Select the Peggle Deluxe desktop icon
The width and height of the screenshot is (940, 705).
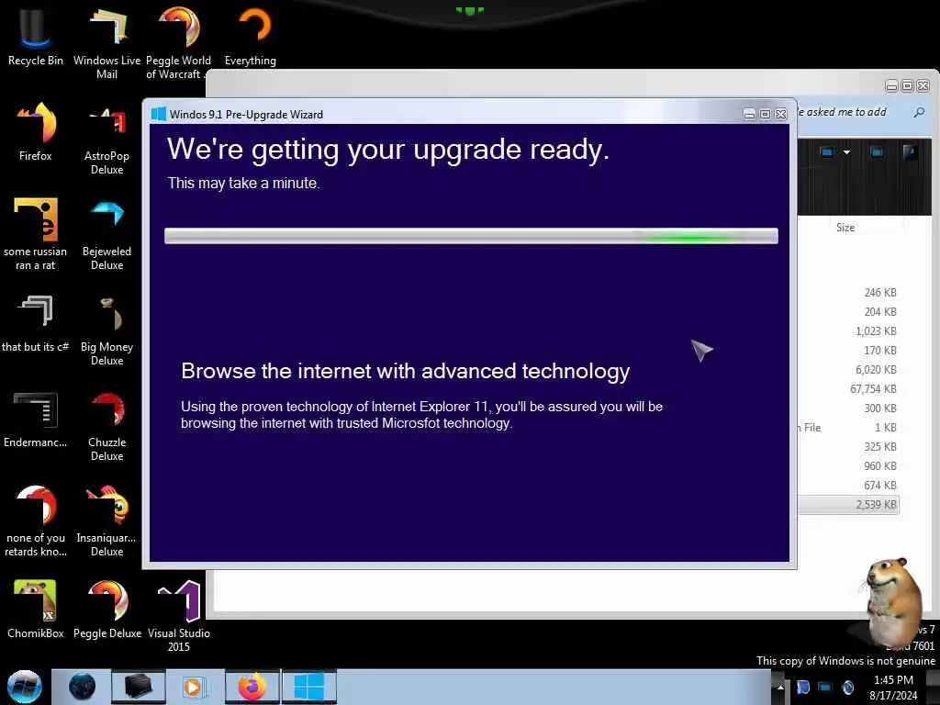pos(106,609)
